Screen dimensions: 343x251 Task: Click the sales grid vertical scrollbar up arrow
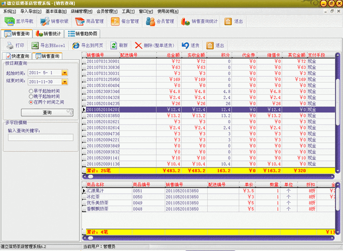pos(338,55)
